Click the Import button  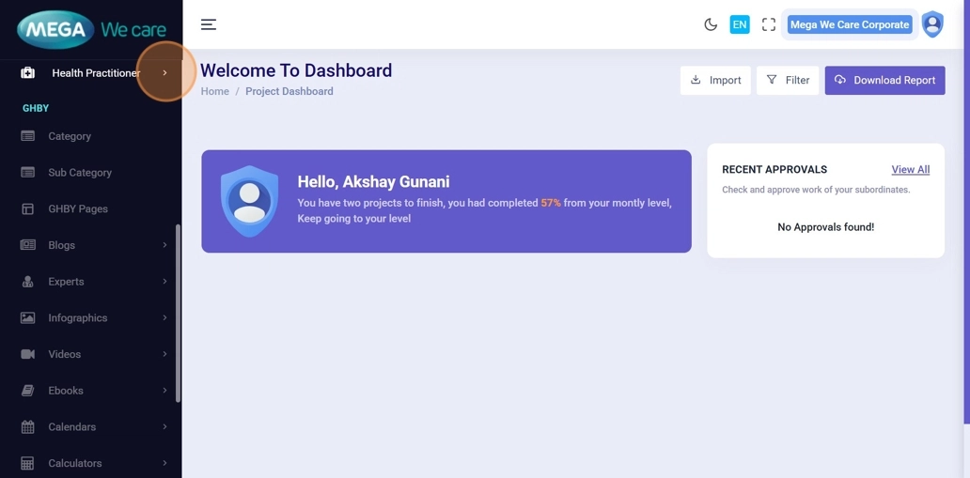pyautogui.click(x=715, y=80)
